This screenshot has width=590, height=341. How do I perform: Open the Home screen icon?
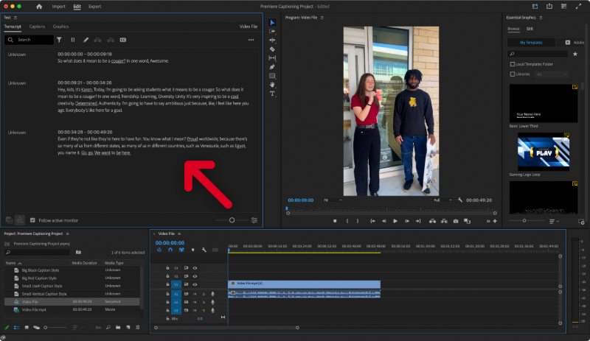[39, 6]
